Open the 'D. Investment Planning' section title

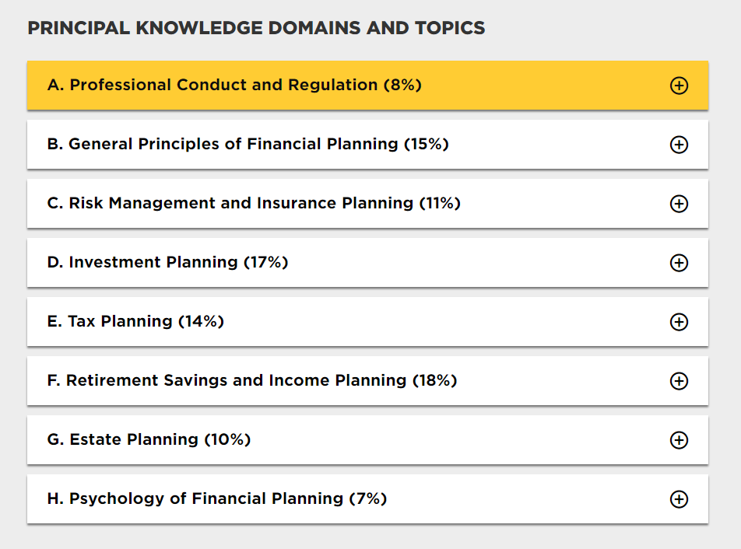coord(167,262)
